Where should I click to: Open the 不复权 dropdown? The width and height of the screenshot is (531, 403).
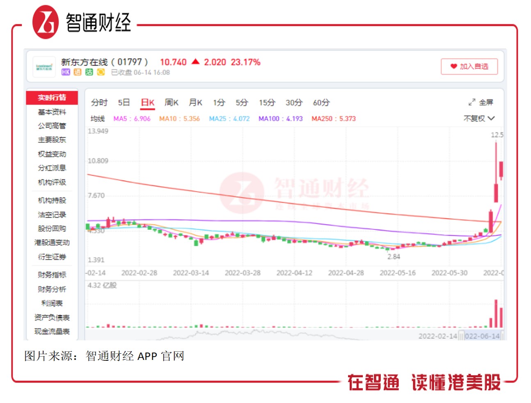(x=479, y=119)
